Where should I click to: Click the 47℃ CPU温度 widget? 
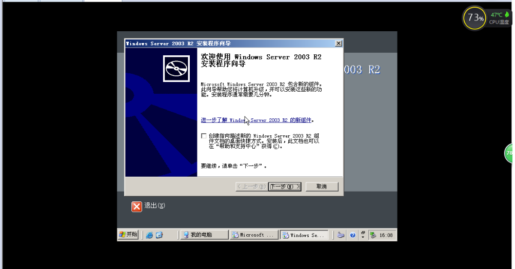coord(499,18)
